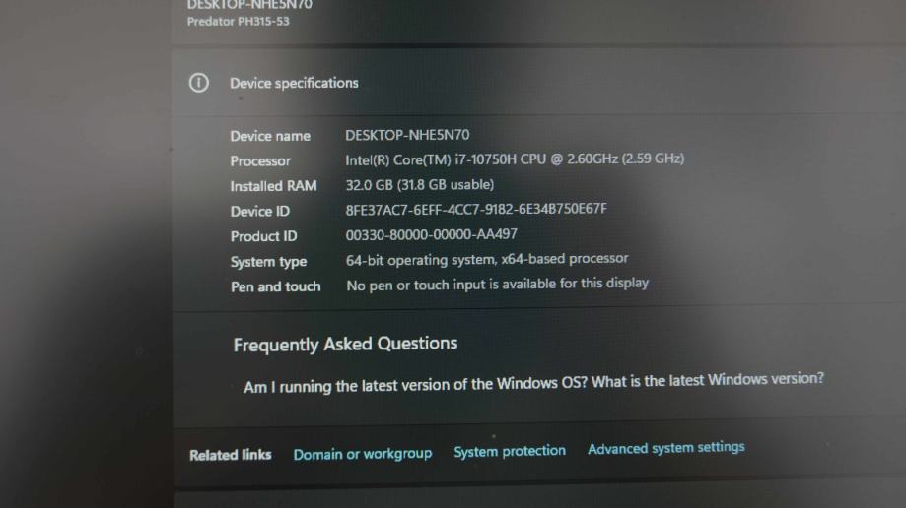The width and height of the screenshot is (906, 508).
Task: Select the Product ID value 00330-80000-00000-AA497
Action: [431, 235]
